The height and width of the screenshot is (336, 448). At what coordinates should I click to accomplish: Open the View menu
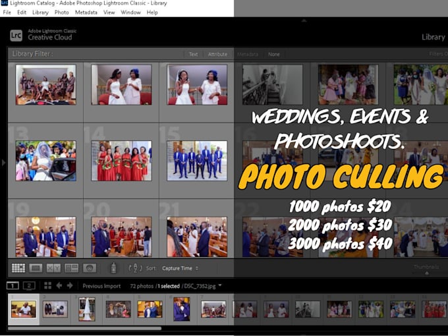[x=109, y=13]
